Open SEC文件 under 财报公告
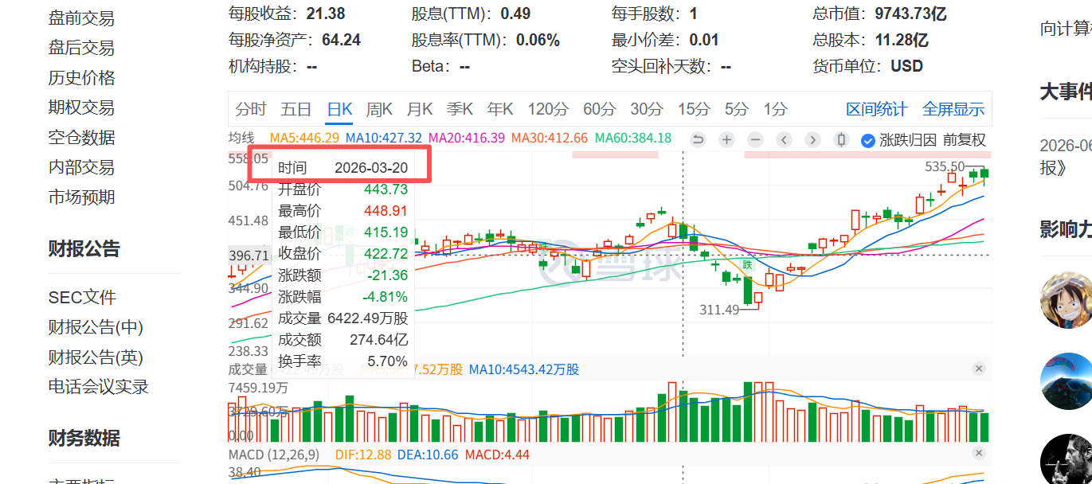 pos(82,298)
